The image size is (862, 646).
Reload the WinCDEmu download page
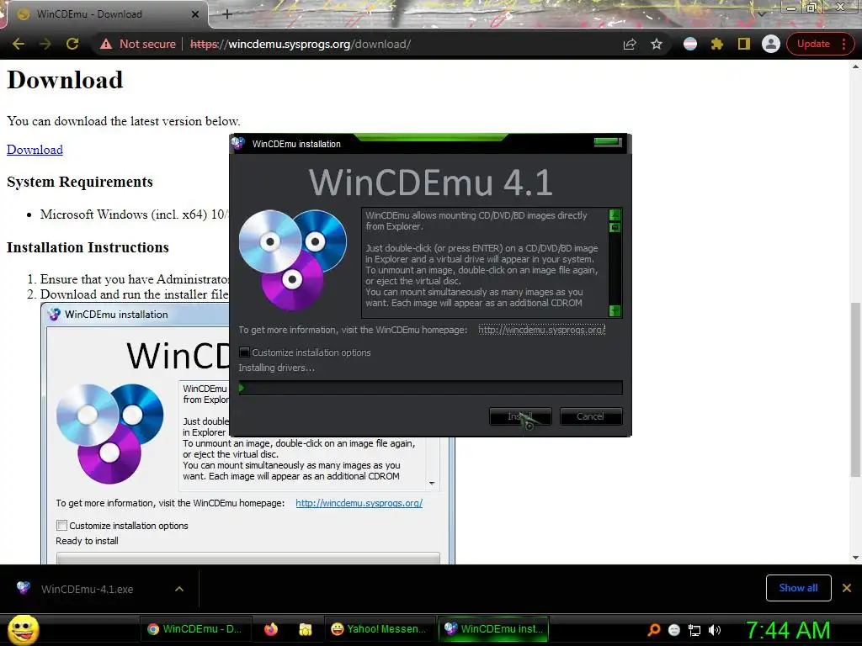coord(72,44)
